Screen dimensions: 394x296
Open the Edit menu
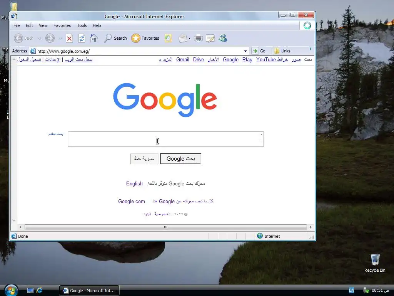[x=29, y=25]
